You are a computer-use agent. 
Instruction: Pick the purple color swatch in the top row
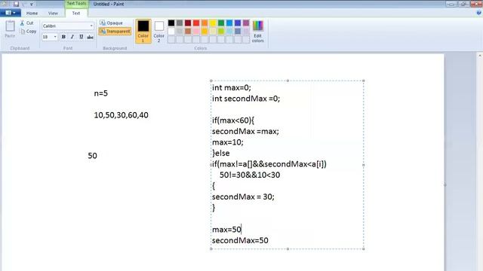pos(246,23)
